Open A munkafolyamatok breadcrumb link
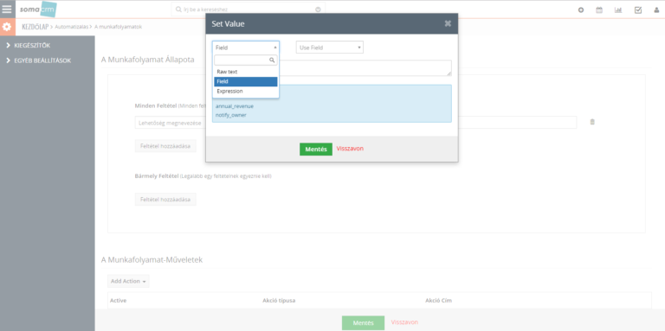This screenshot has height=331, width=665. (x=119, y=27)
